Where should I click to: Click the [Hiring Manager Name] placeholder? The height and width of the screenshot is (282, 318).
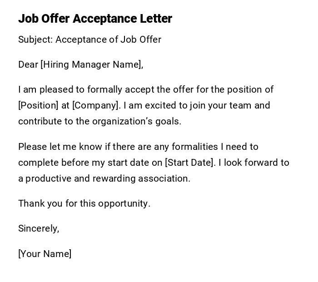pos(92,64)
